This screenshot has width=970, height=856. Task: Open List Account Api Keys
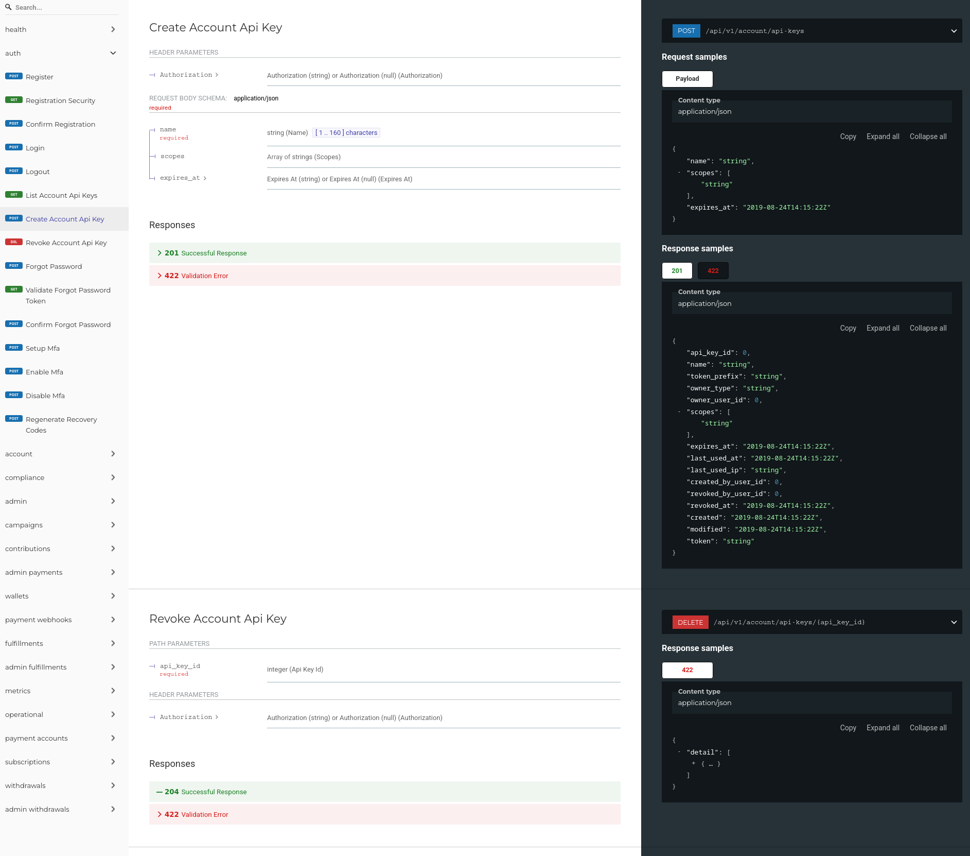64,195
